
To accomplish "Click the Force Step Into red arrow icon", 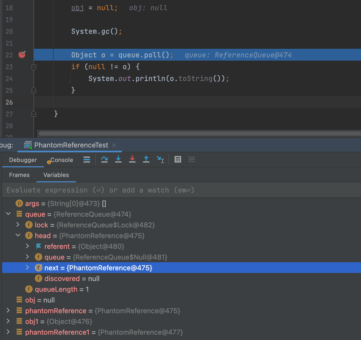I will (132, 160).
